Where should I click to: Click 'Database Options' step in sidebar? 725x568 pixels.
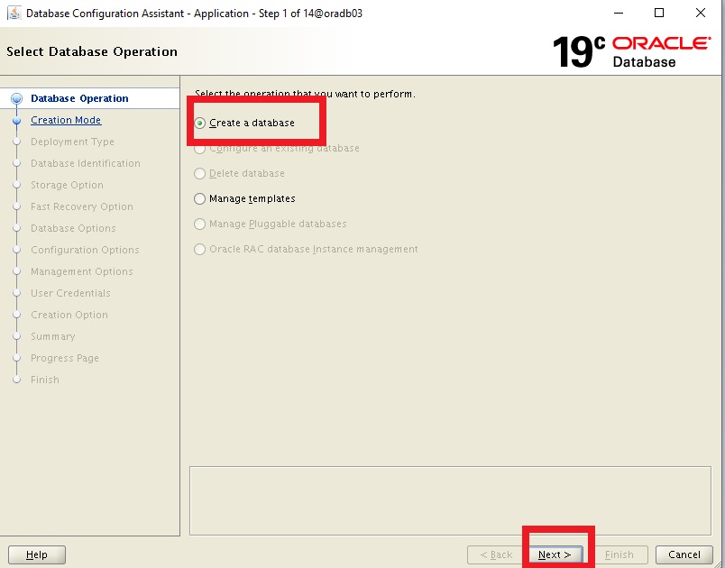point(73,228)
